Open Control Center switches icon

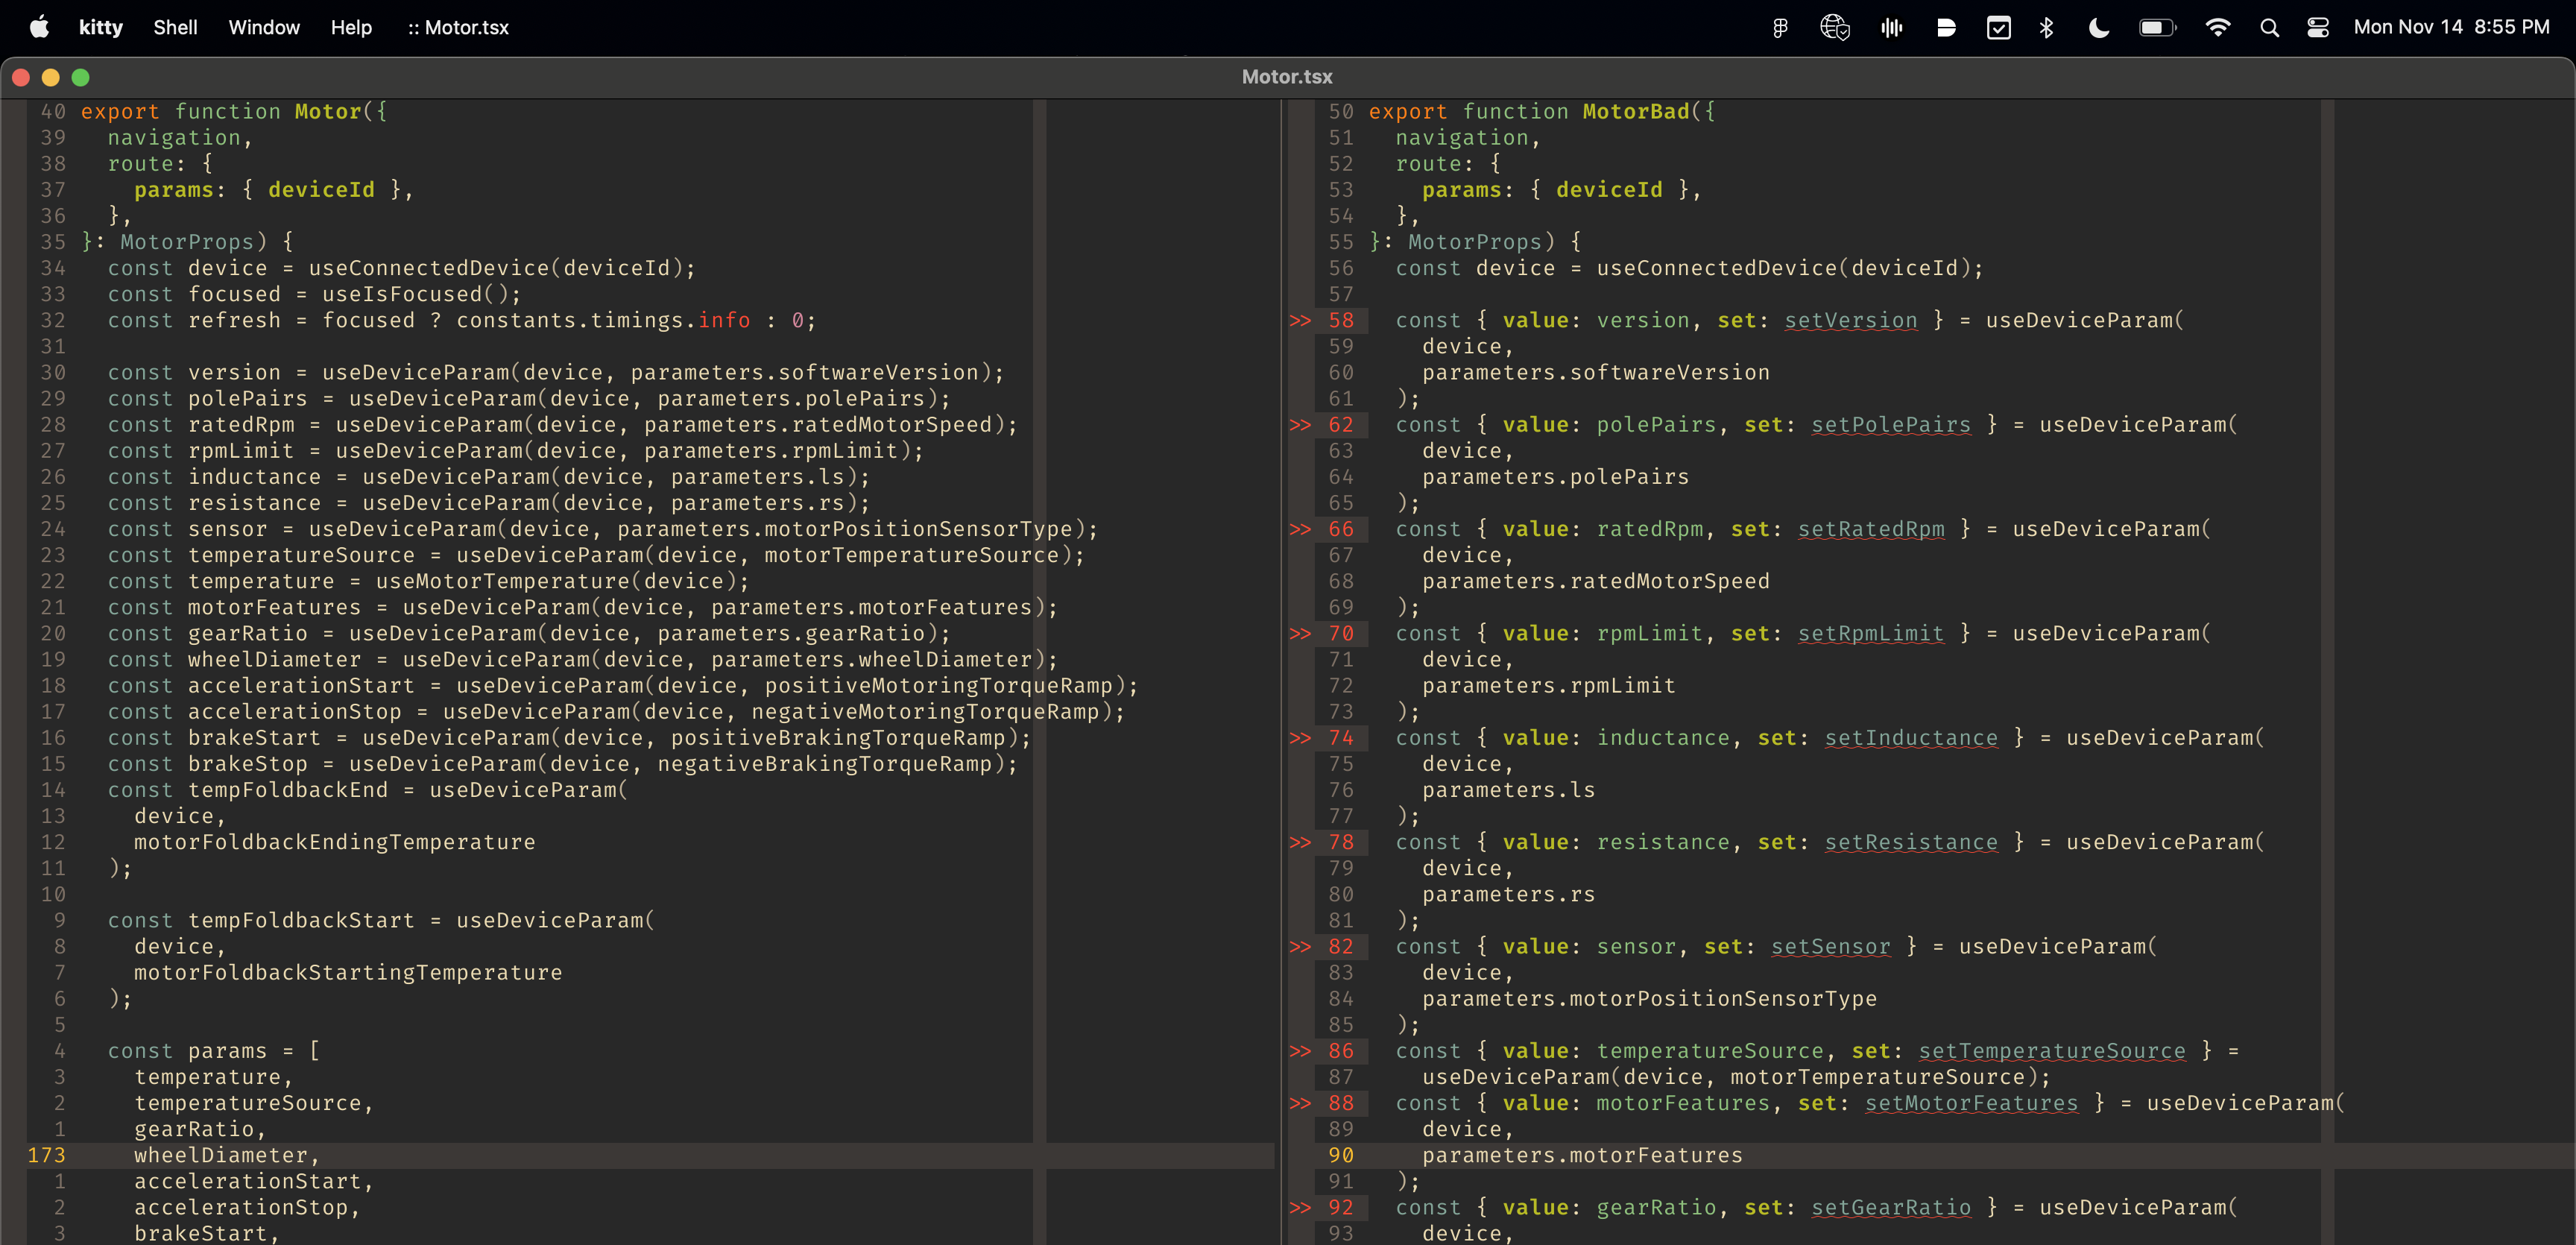[2318, 28]
